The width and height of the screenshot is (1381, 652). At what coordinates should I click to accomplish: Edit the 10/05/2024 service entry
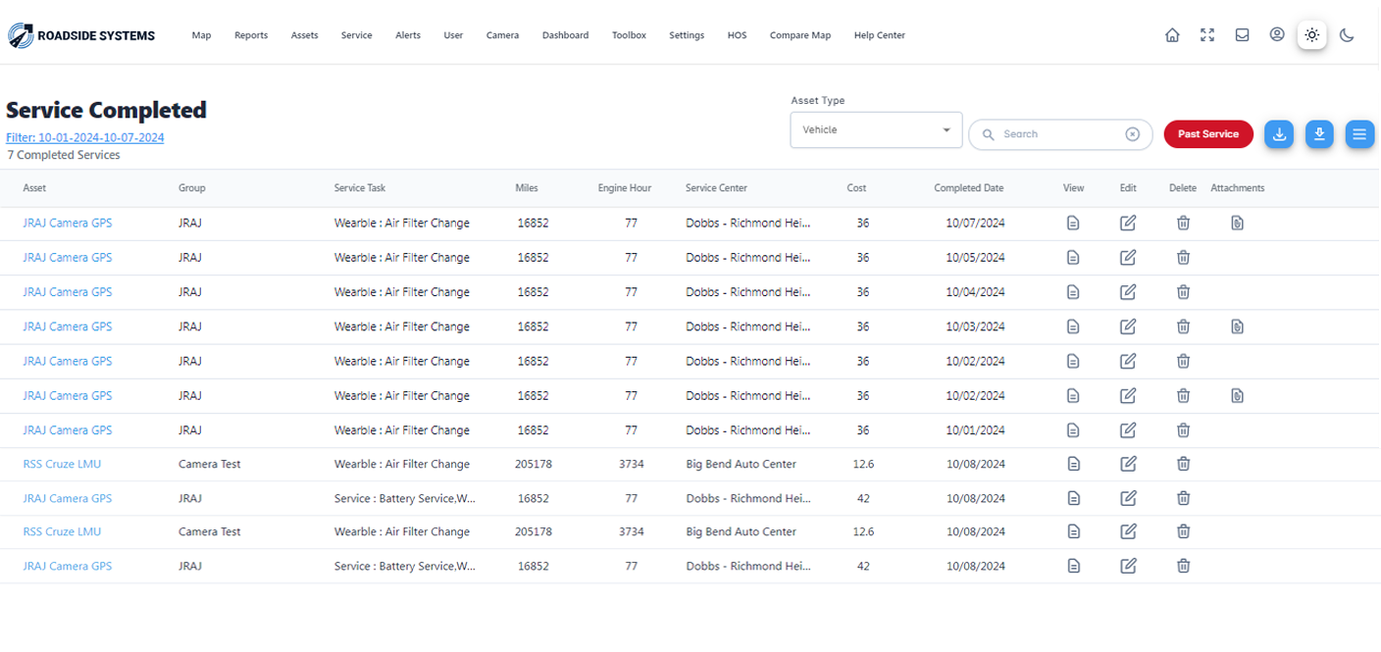click(x=1128, y=258)
